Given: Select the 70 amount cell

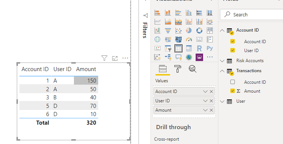Looking at the screenshot, I should pyautogui.click(x=86, y=106).
